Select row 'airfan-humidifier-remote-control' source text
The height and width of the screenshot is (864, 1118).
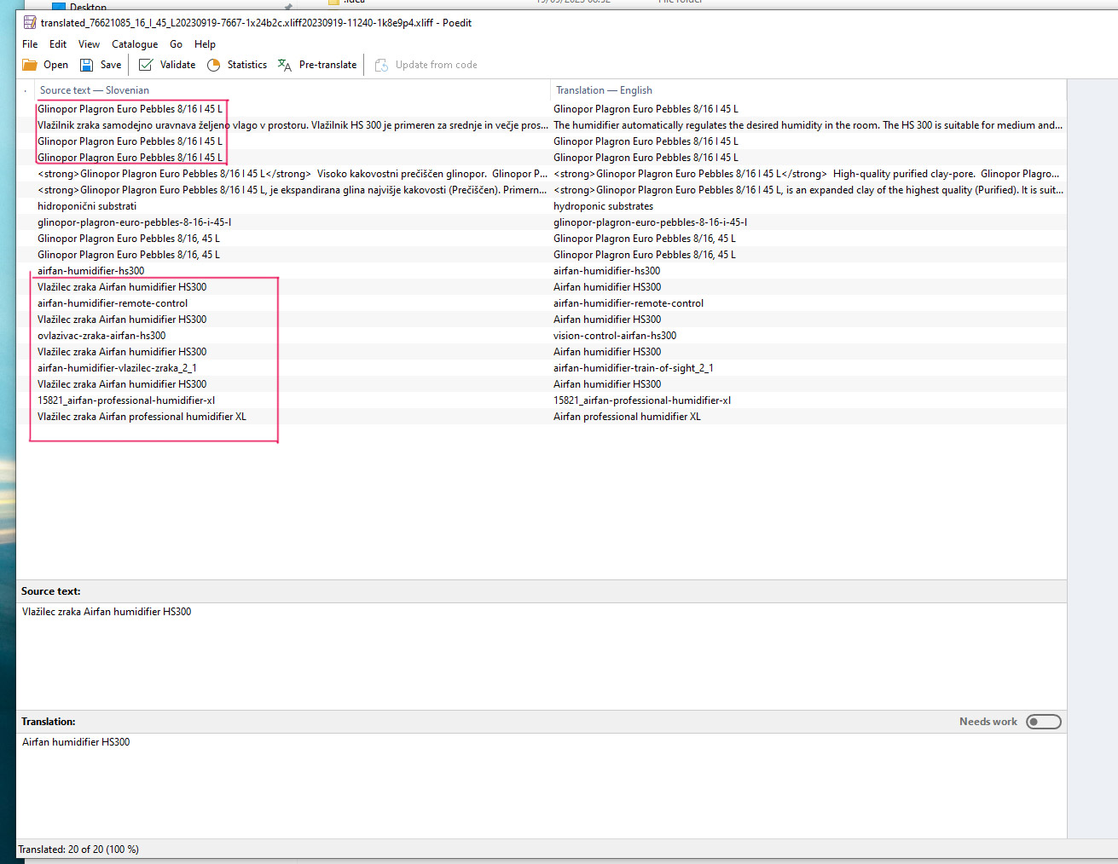(113, 303)
